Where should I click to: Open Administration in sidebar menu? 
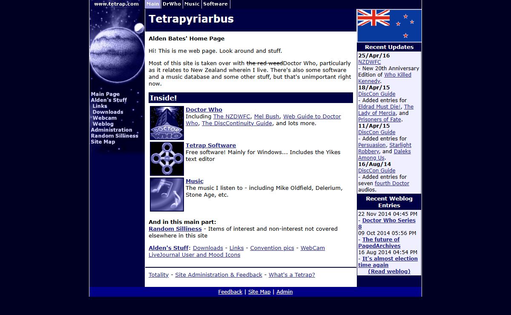point(112,130)
